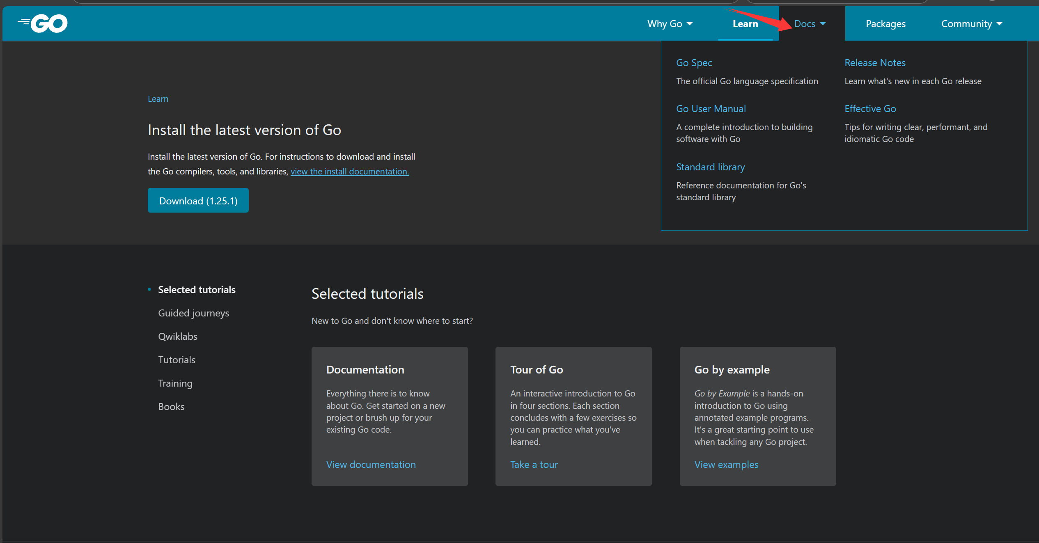Open the Go User Manual link
1039x543 pixels.
click(x=711, y=109)
